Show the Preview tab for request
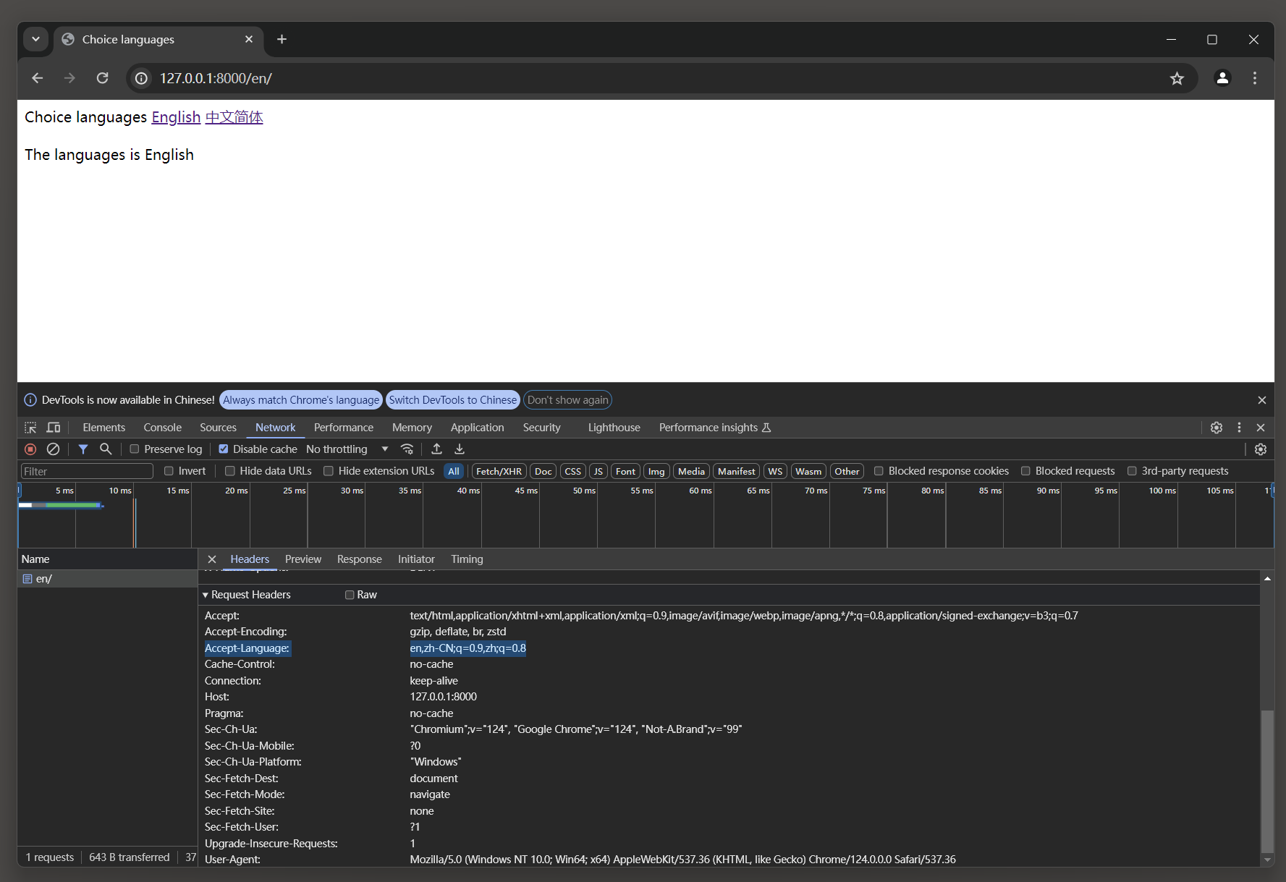 303,559
